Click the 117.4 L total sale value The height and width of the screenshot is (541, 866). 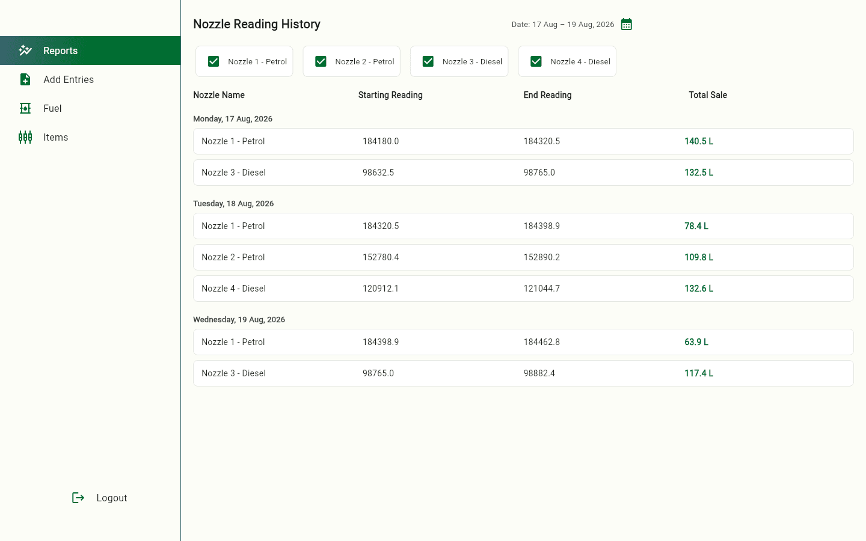click(x=699, y=373)
